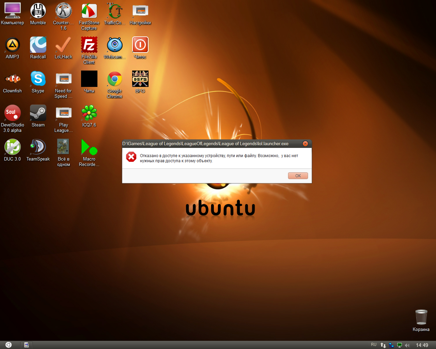The height and width of the screenshot is (349, 436).
Task: Open the Читос shortcut
Action: (x=140, y=48)
